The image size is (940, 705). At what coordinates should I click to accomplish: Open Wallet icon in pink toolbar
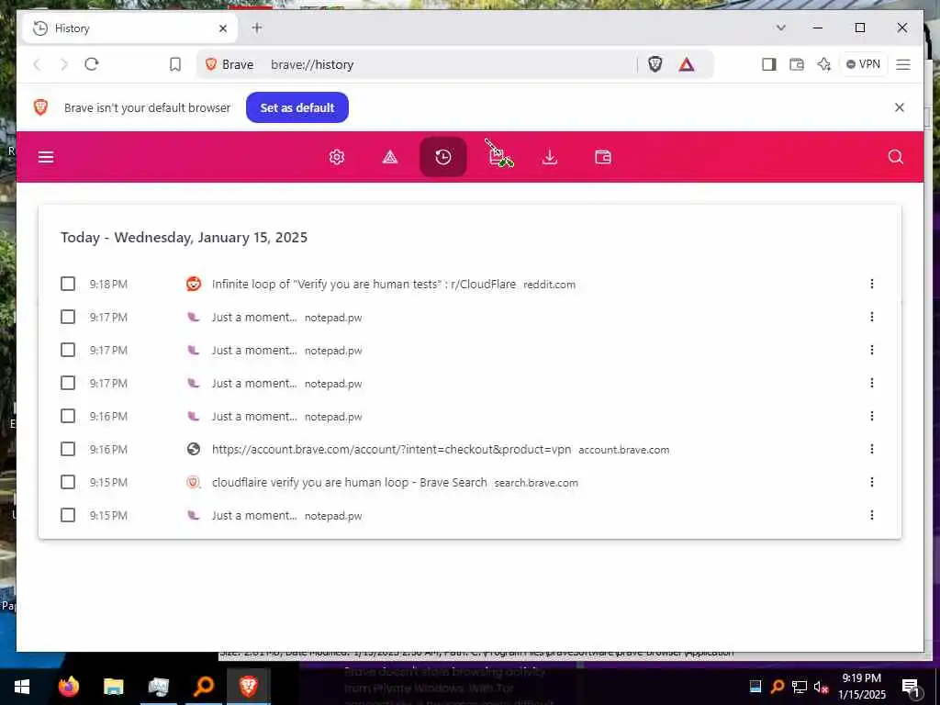(602, 157)
